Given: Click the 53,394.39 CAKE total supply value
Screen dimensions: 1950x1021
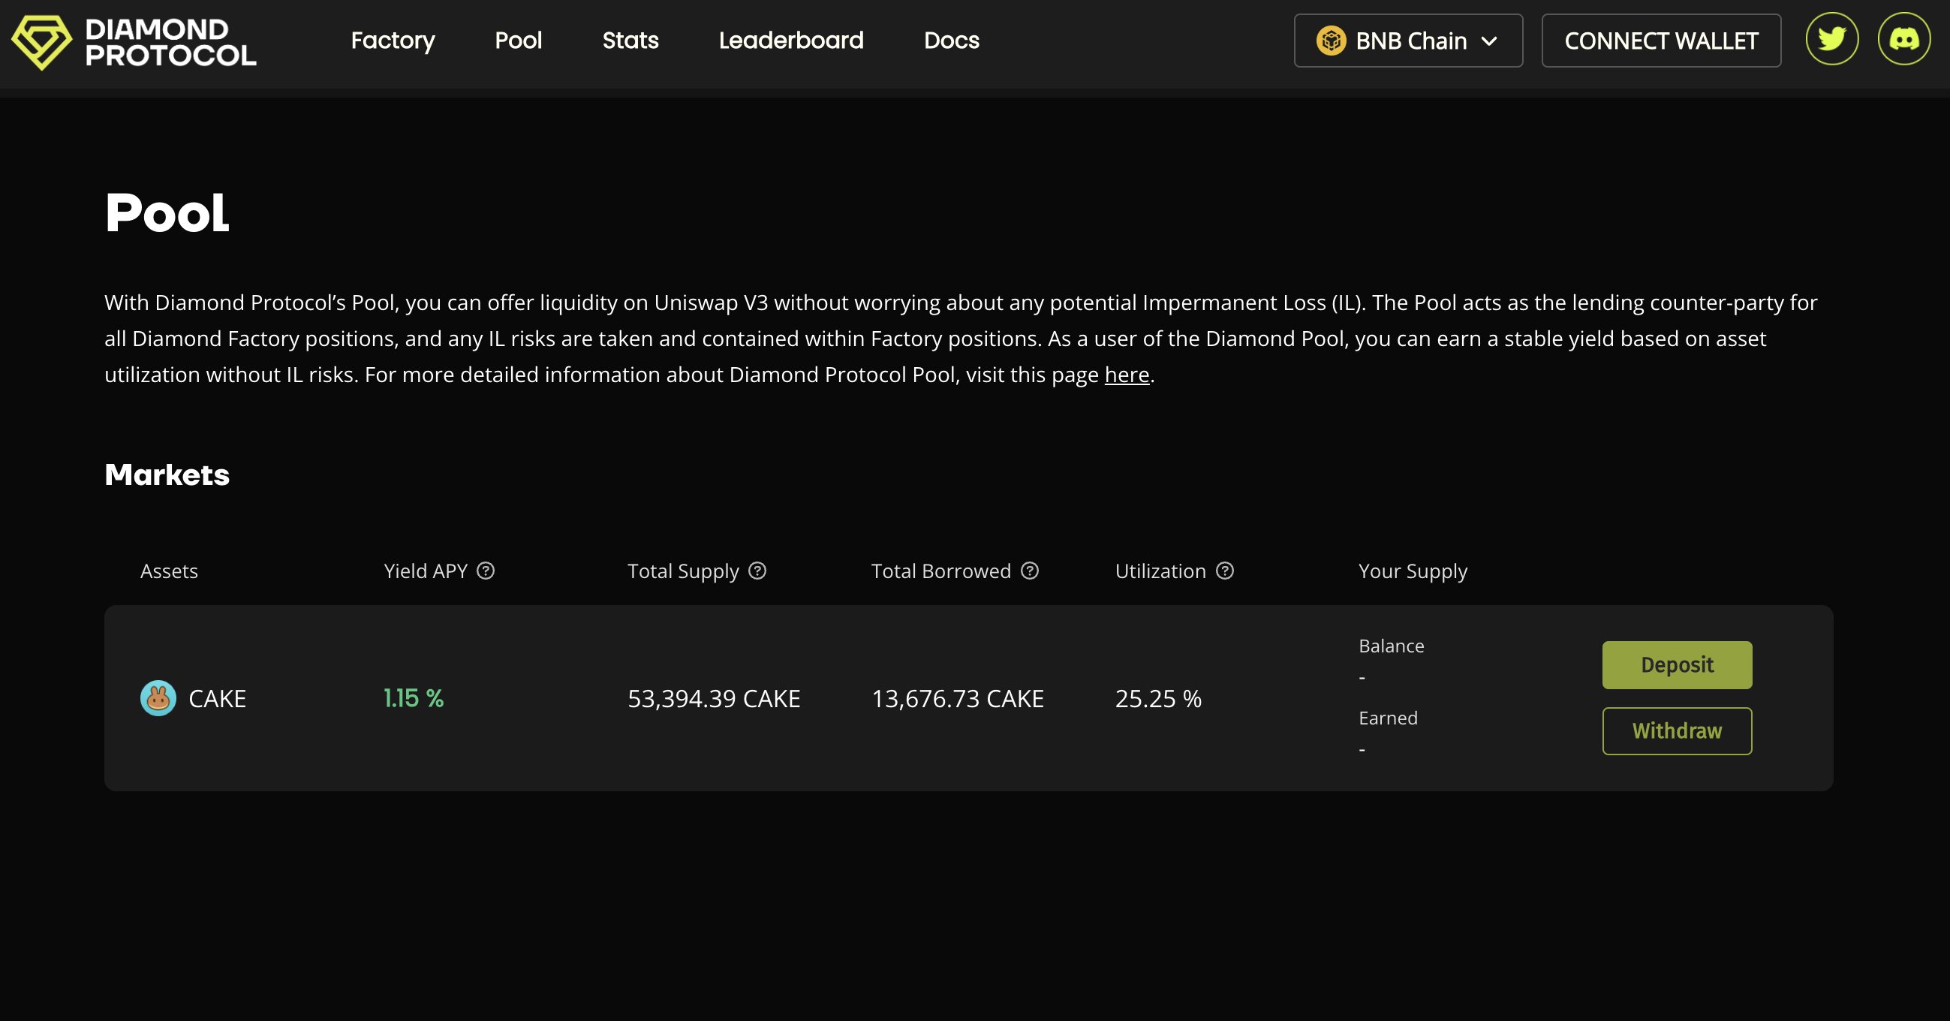Looking at the screenshot, I should 714,697.
